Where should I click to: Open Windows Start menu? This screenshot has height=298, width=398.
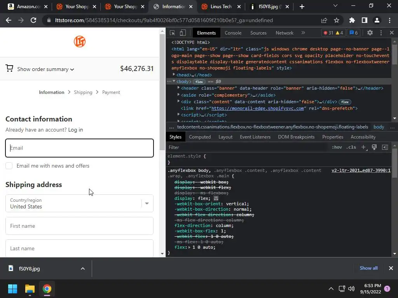pos(12,289)
